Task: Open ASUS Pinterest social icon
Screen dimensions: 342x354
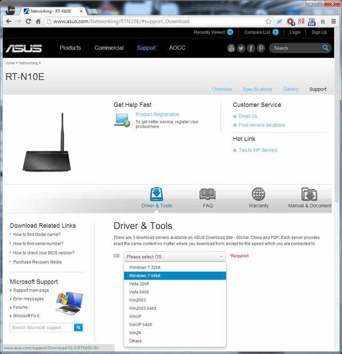Action: [261, 48]
